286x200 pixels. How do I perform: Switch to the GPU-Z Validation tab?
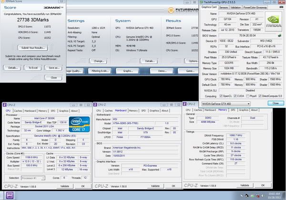tap(235, 7)
